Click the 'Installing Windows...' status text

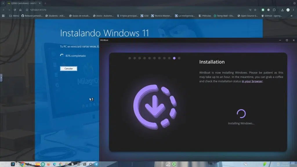(241, 123)
